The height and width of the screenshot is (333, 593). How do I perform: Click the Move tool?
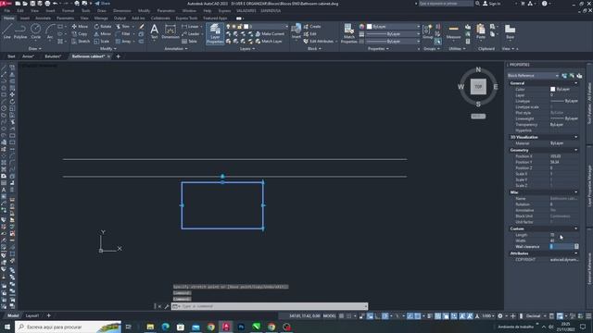point(80,27)
